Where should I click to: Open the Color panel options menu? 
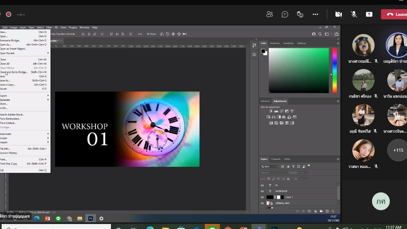pos(338,43)
